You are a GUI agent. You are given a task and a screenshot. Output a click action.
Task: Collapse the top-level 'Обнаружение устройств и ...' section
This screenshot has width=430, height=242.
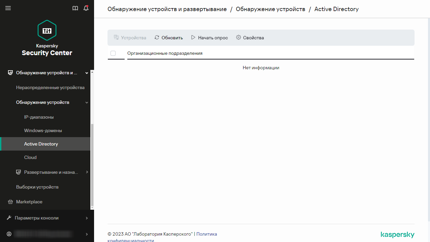click(87, 73)
